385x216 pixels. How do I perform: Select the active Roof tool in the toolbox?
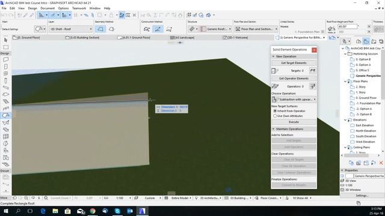(5, 115)
